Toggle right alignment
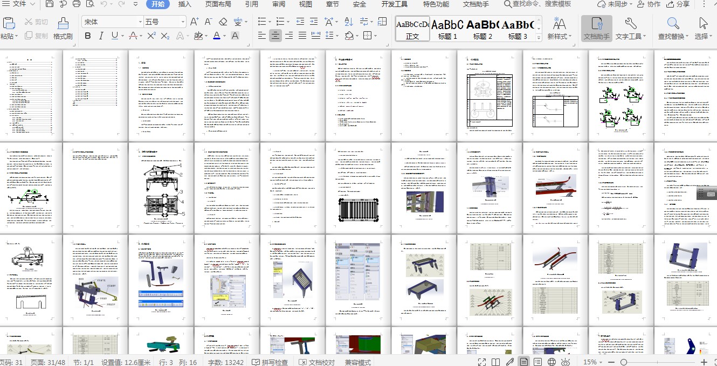The height and width of the screenshot is (366, 717). tap(289, 36)
